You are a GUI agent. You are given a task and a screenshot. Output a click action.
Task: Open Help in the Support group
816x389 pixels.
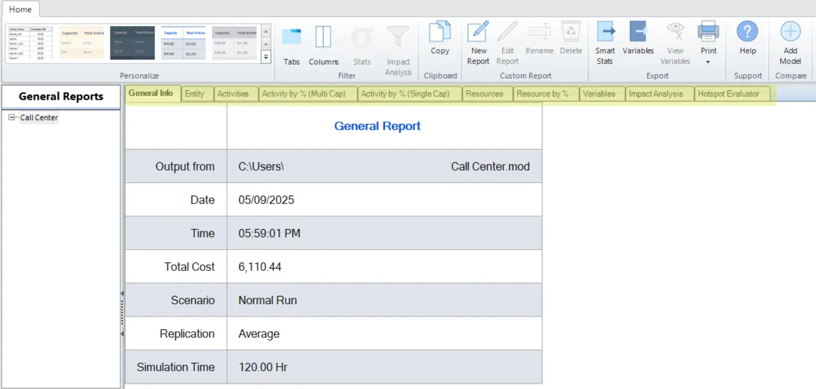[747, 38]
